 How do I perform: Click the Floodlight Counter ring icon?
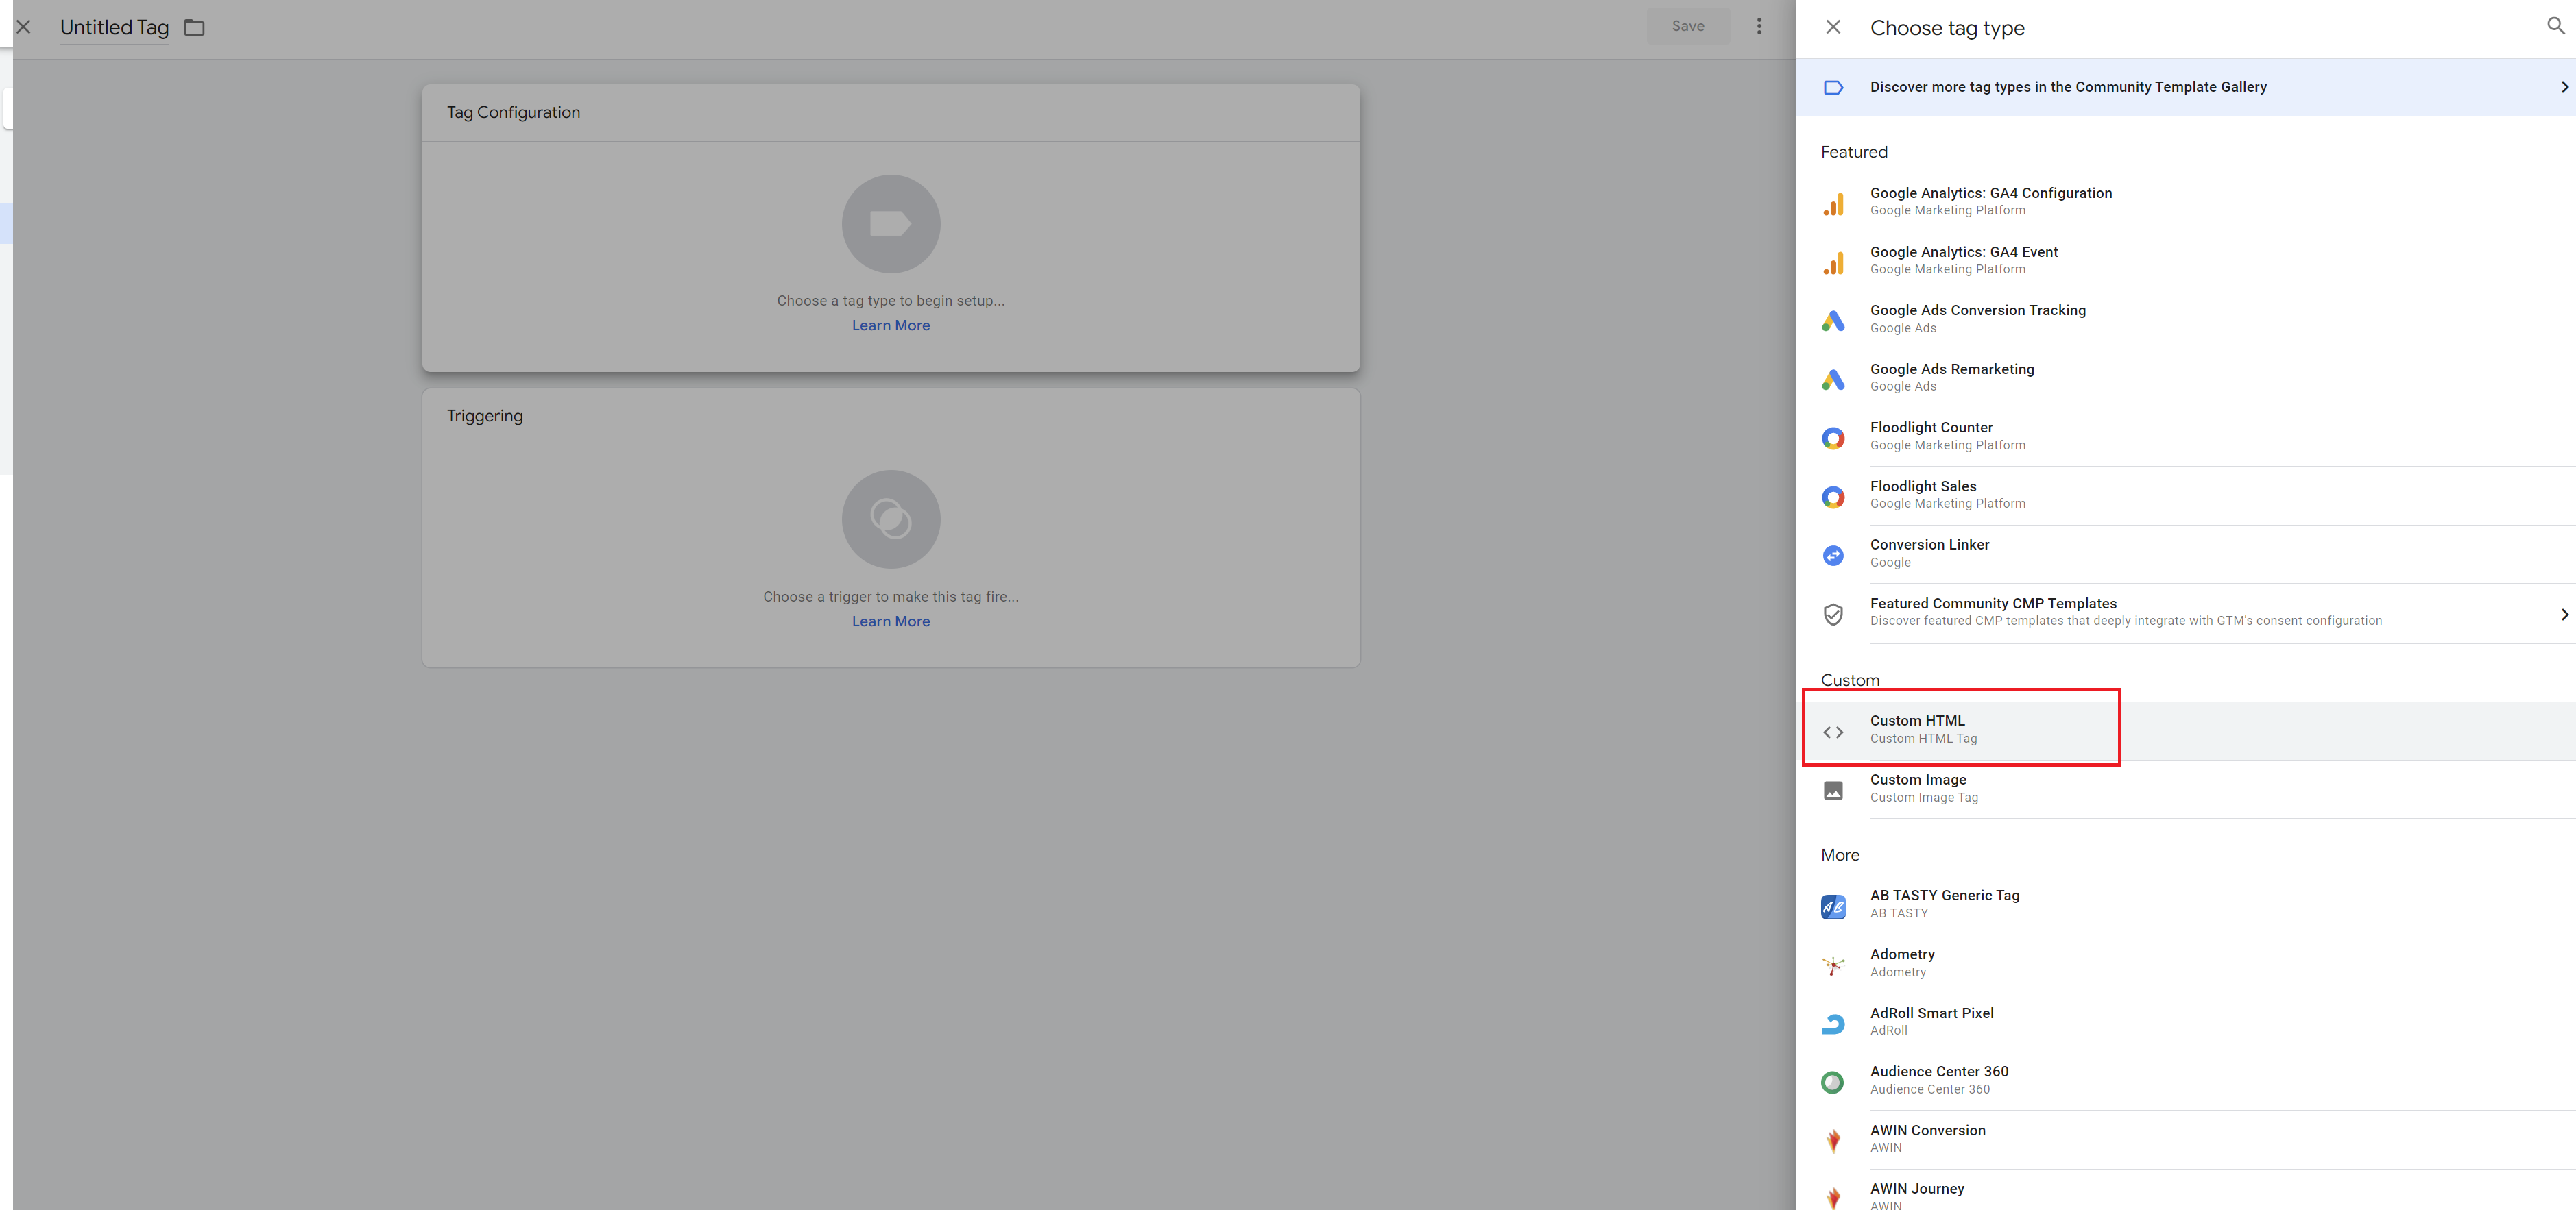tap(1832, 438)
